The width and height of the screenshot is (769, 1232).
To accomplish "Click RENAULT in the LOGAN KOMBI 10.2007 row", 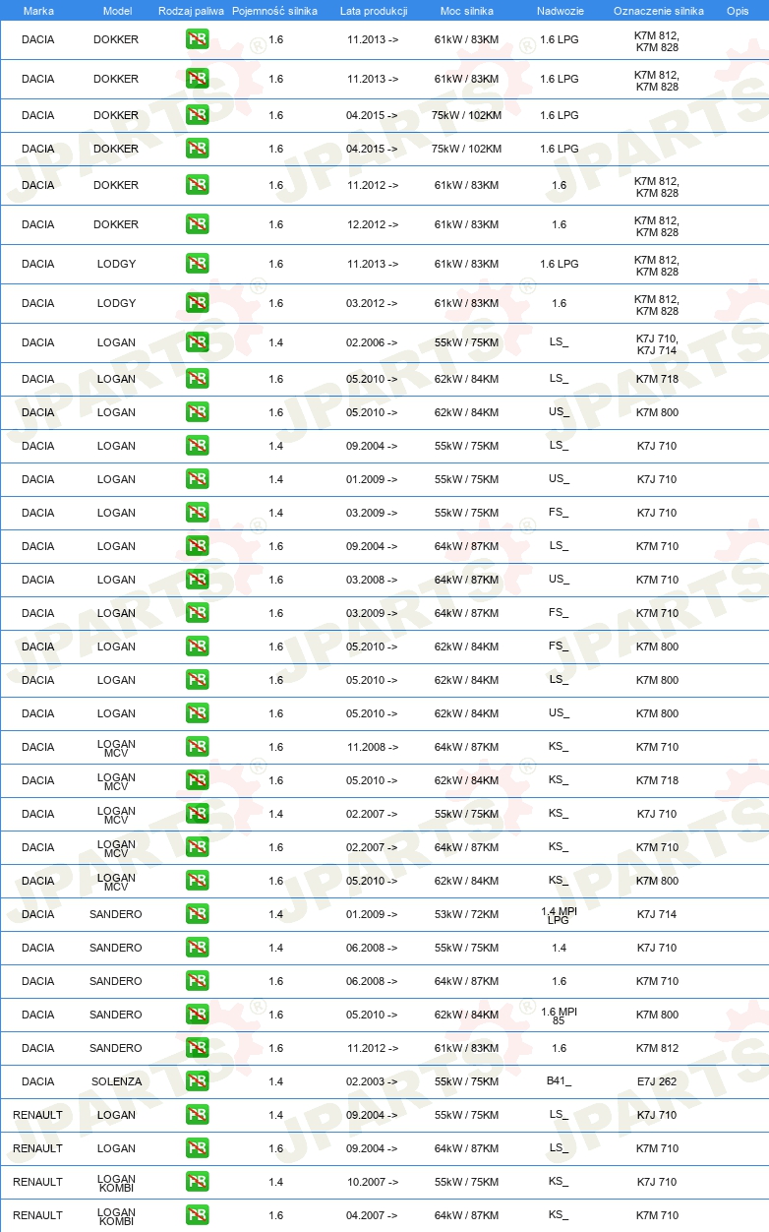I will click(x=38, y=1182).
